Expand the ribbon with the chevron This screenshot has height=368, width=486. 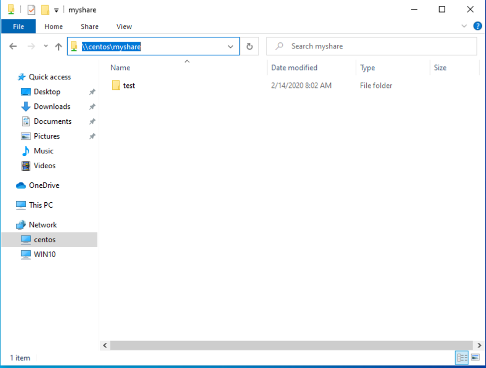[x=463, y=26]
